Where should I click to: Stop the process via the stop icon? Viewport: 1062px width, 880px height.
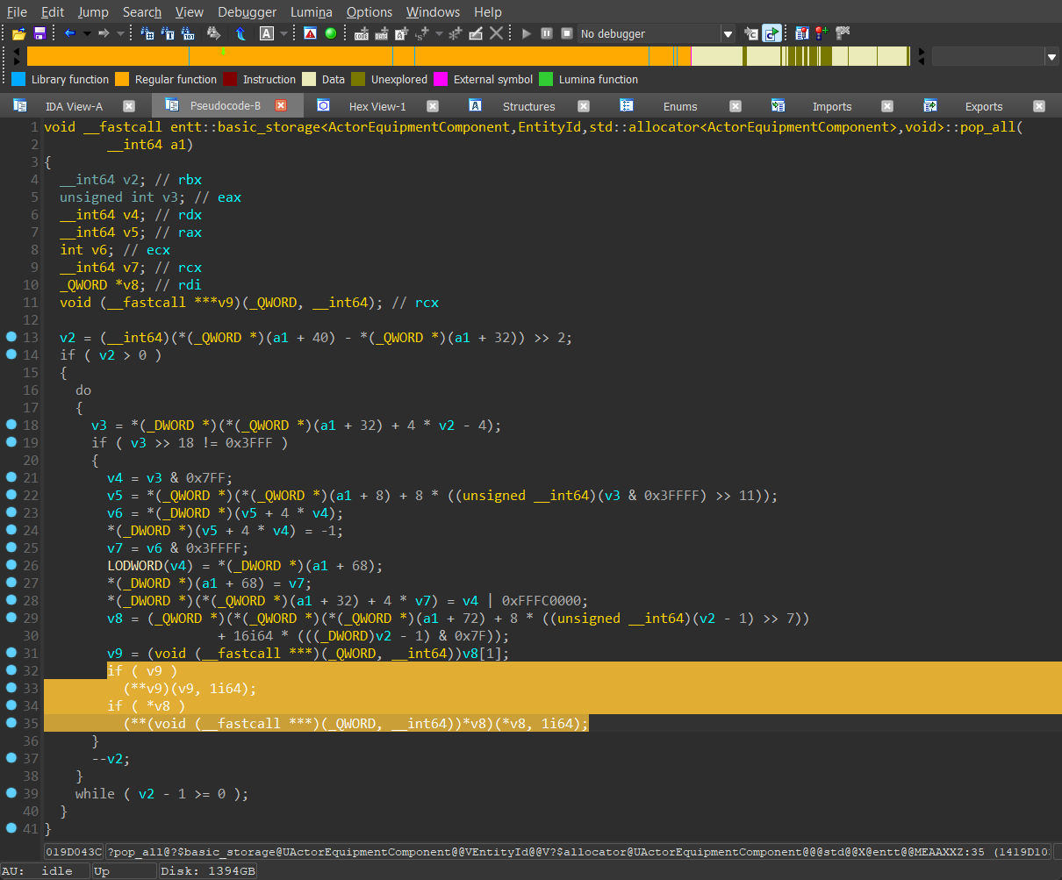coord(566,33)
